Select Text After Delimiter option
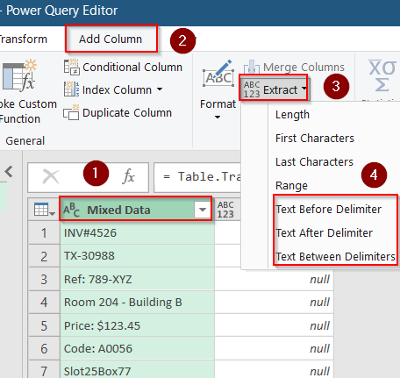 (x=324, y=232)
